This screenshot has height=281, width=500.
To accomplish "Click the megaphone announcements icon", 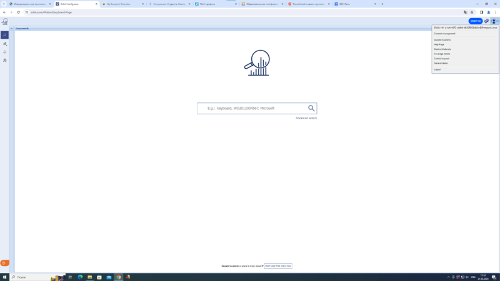I will 486,21.
